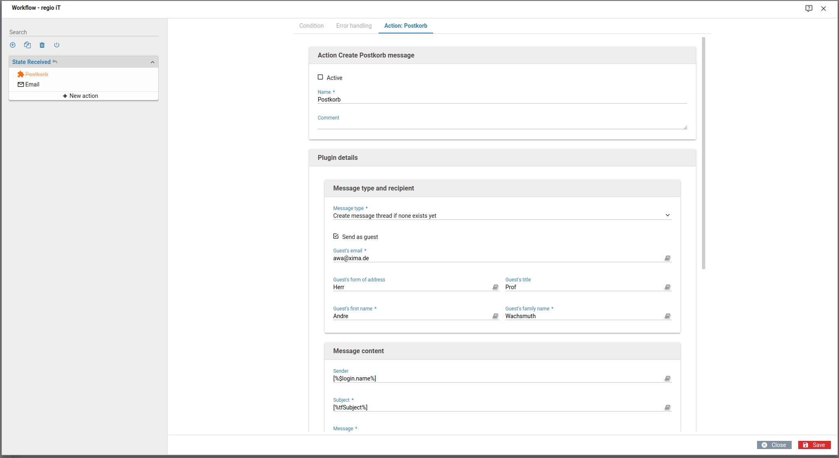
Task: Enable the Active checkbox
Action: [x=321, y=77]
